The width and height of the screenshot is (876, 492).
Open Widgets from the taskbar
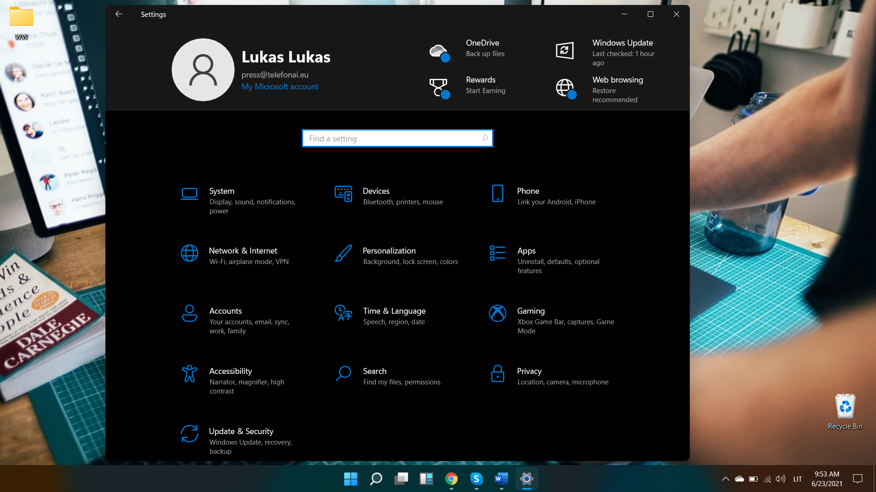point(426,479)
